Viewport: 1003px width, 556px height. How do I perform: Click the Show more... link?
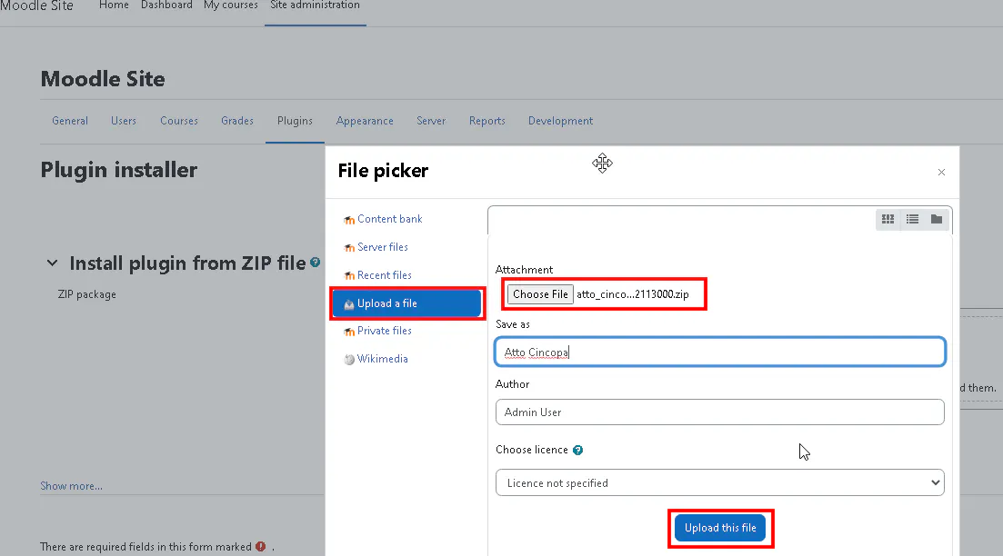click(71, 486)
